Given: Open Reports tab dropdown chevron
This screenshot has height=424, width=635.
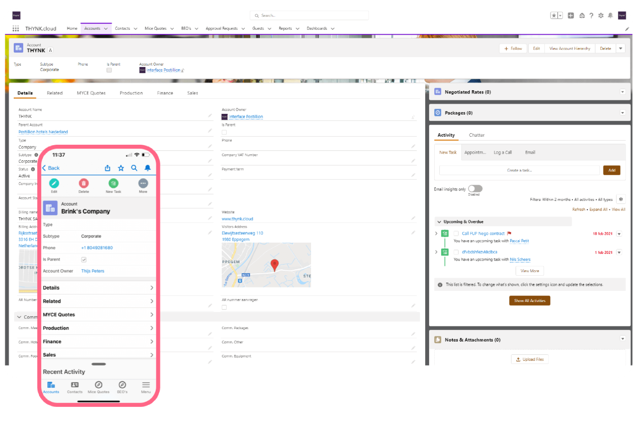Looking at the screenshot, I should click(x=297, y=29).
